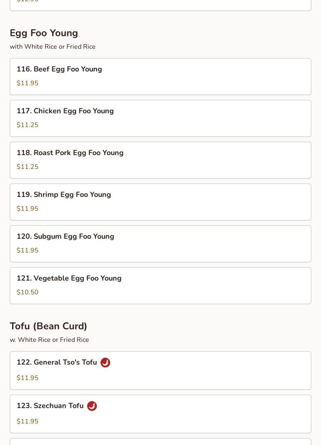Click the partially visible item card at the top
Image resolution: width=321 pixels, height=445 pixels.
[x=160, y=5]
